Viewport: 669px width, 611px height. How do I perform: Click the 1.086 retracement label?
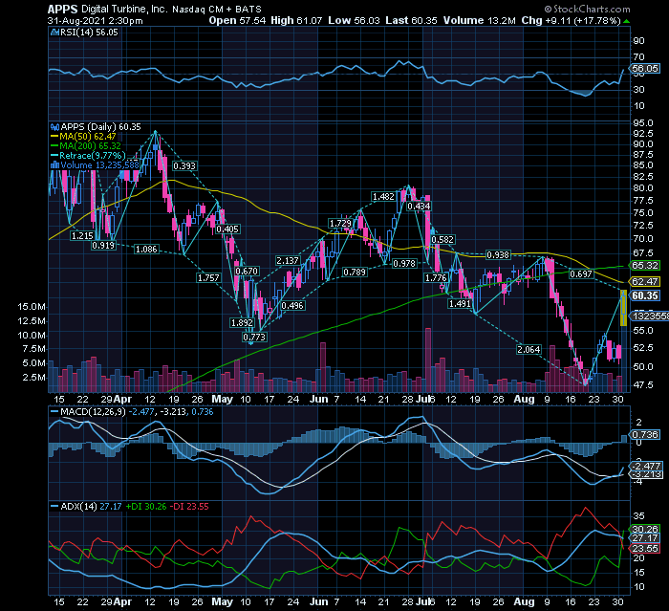pos(146,249)
